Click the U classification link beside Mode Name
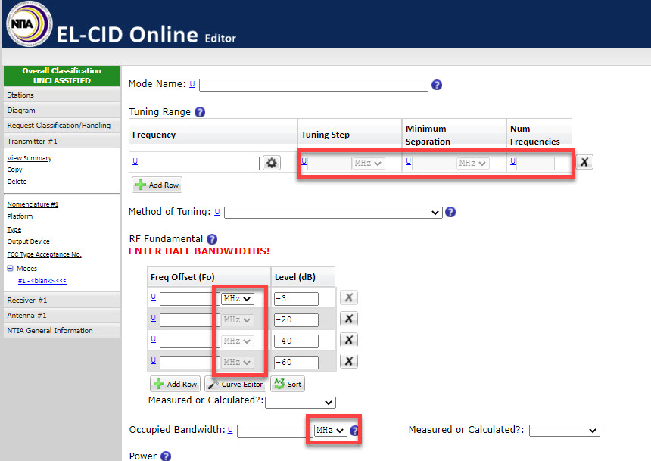Viewport: 651px width, 461px height. pos(192,84)
